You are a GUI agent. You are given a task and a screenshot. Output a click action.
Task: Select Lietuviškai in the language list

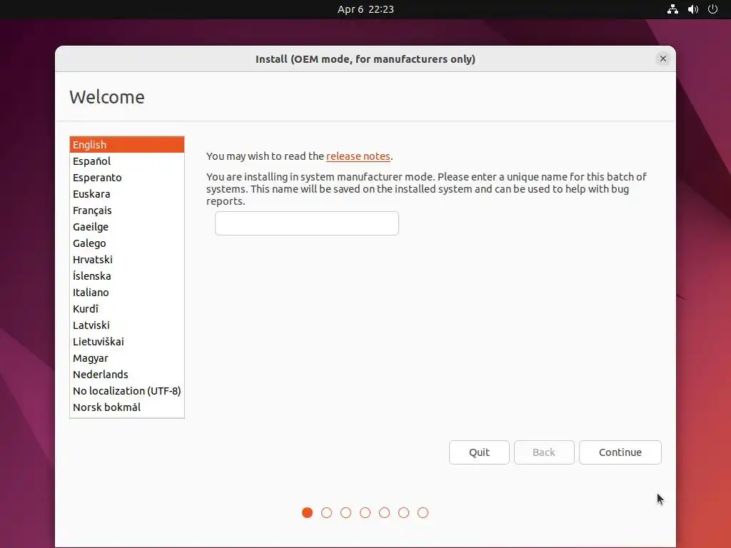(127, 342)
